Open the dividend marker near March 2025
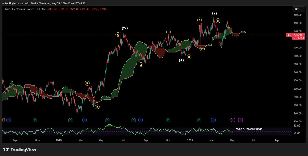Image resolution: width=308 pixels, height=156 pixels. pos(85,120)
